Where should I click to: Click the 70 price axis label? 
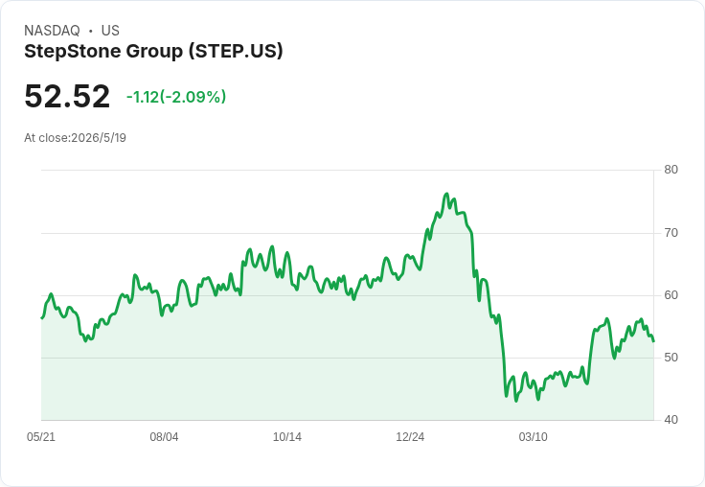point(671,233)
